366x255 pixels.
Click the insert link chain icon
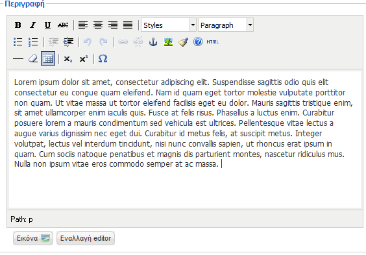point(123,42)
